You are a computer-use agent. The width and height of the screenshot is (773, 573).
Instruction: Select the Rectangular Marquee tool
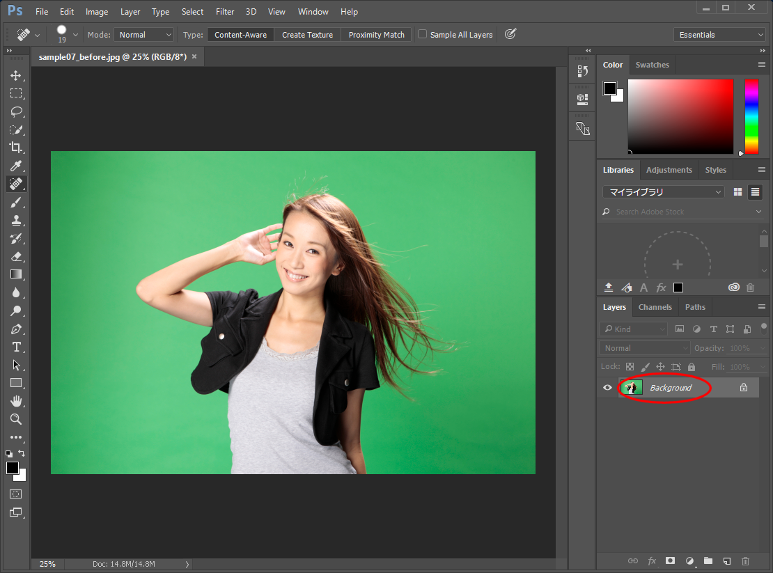16,93
